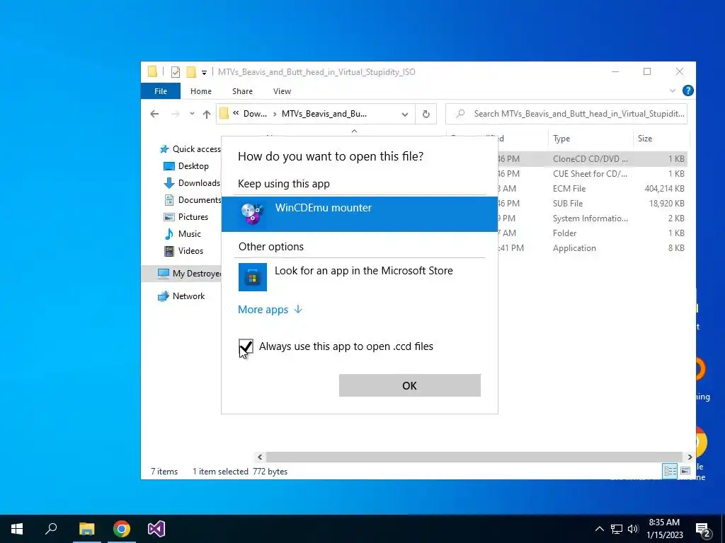This screenshot has width=725, height=543.
Task: Open taskbar Search
Action: [51, 529]
